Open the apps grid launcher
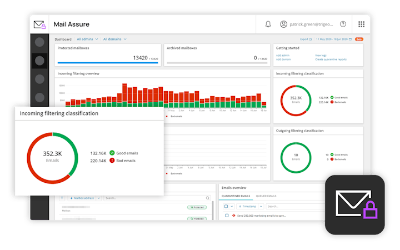 click(361, 24)
